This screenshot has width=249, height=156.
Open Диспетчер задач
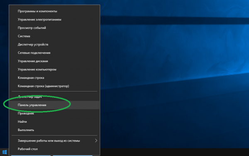[54, 97]
